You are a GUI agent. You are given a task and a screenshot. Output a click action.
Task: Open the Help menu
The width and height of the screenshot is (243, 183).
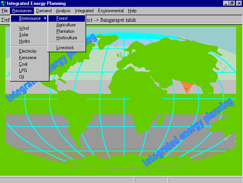(132, 11)
